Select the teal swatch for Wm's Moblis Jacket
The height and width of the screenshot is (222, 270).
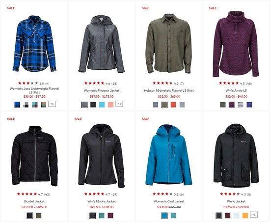(102, 216)
